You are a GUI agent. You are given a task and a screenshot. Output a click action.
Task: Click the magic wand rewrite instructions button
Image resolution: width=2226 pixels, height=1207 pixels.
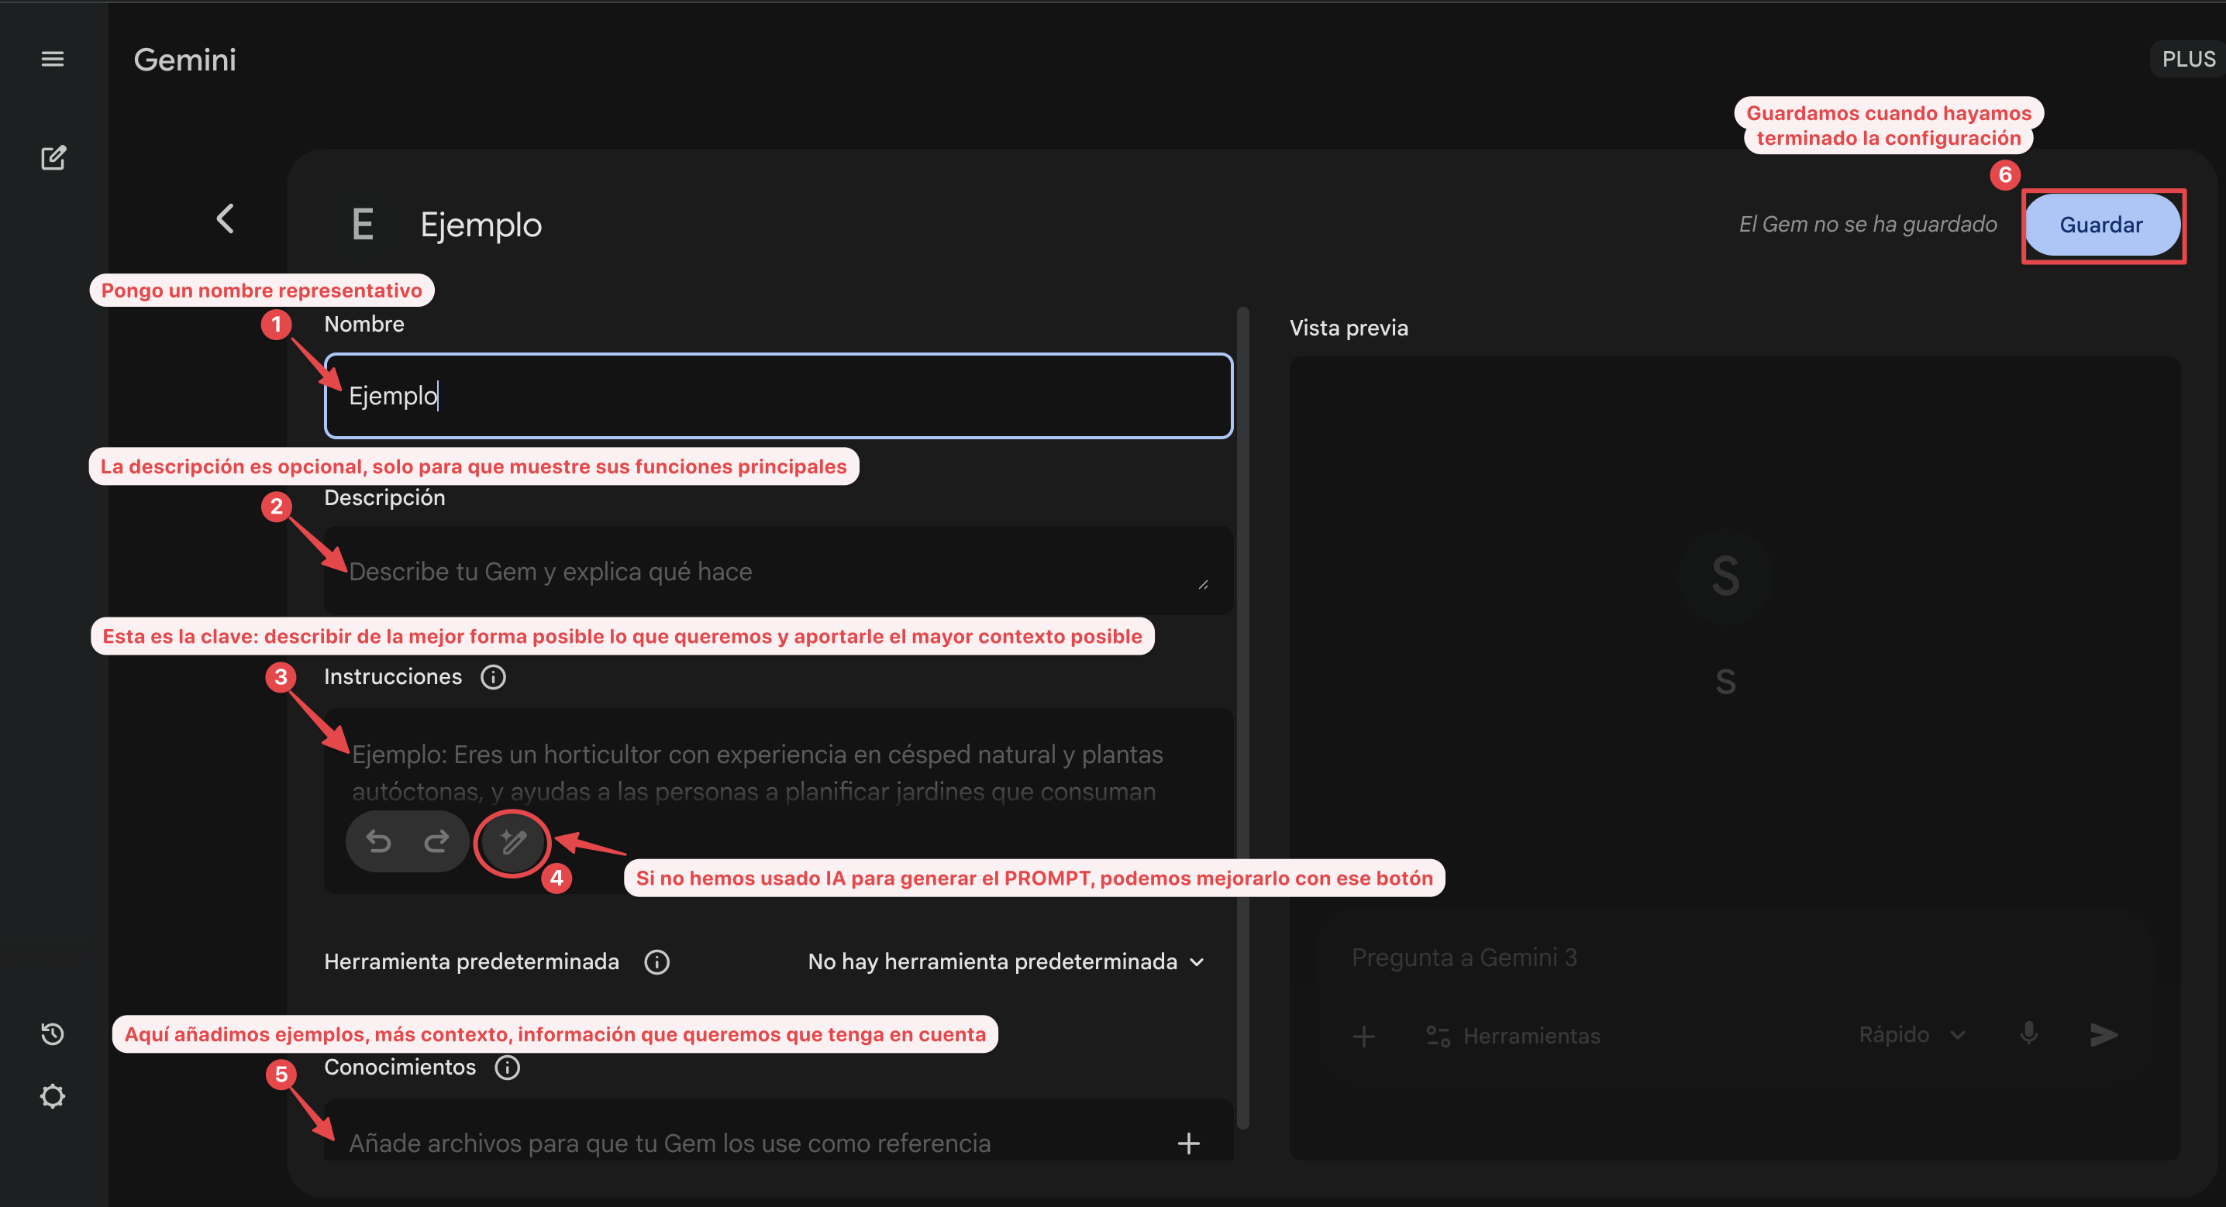(x=513, y=841)
